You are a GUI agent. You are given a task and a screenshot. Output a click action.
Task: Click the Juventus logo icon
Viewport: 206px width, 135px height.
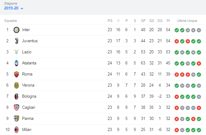click(x=16, y=41)
